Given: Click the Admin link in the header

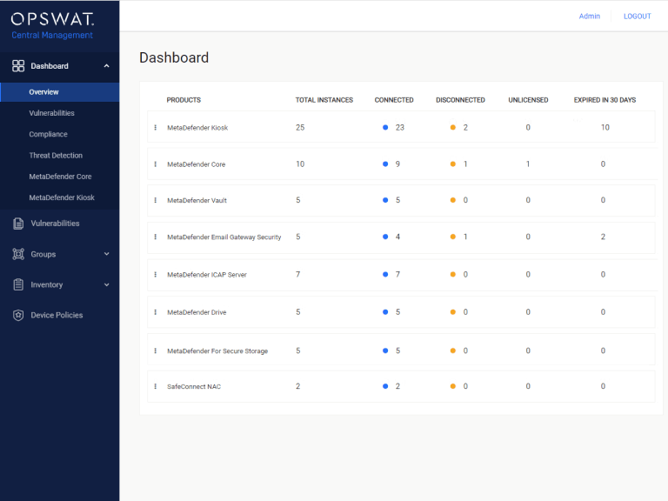Looking at the screenshot, I should [x=589, y=17].
